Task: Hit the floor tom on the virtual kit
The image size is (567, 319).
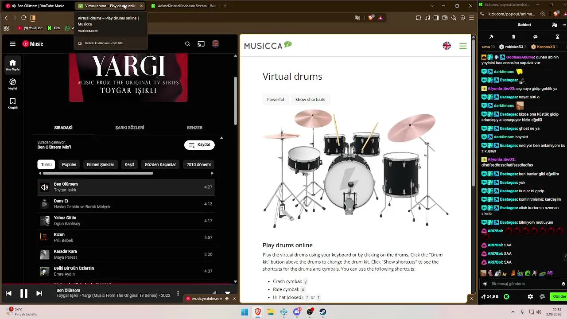Action: tap(401, 174)
